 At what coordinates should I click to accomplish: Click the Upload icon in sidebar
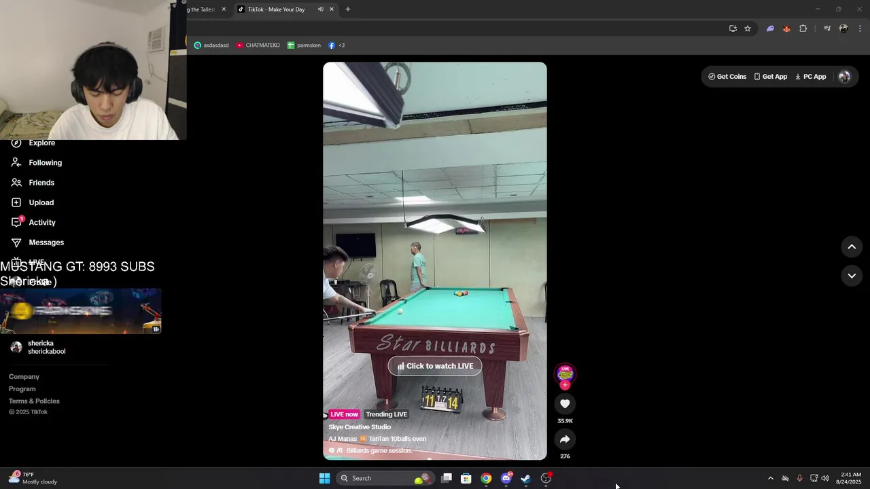click(16, 202)
